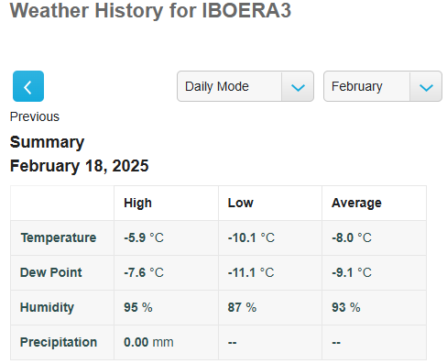Screen dimensions: 447x364
Task: Click the chevron on February selector
Action: 426,87
